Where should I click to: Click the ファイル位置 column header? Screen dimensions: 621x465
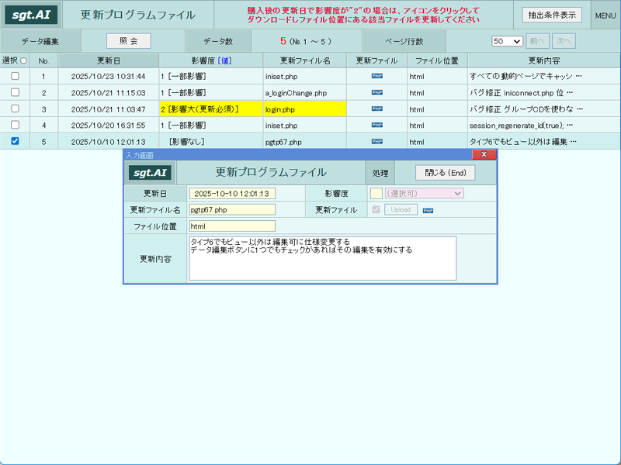point(437,60)
